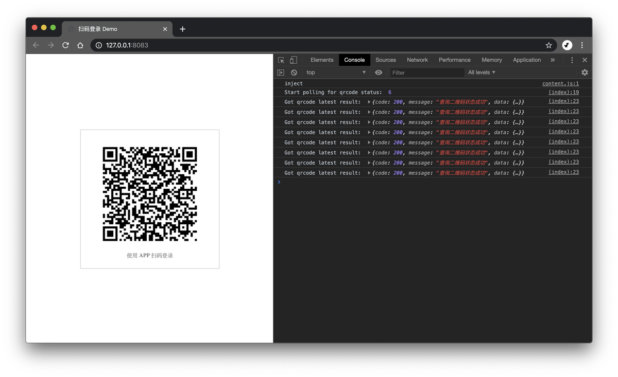
Task: Show the console sidebar
Action: tap(281, 73)
